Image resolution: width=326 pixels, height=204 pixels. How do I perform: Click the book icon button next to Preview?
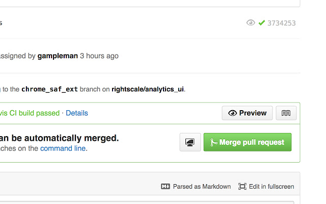coord(286,113)
